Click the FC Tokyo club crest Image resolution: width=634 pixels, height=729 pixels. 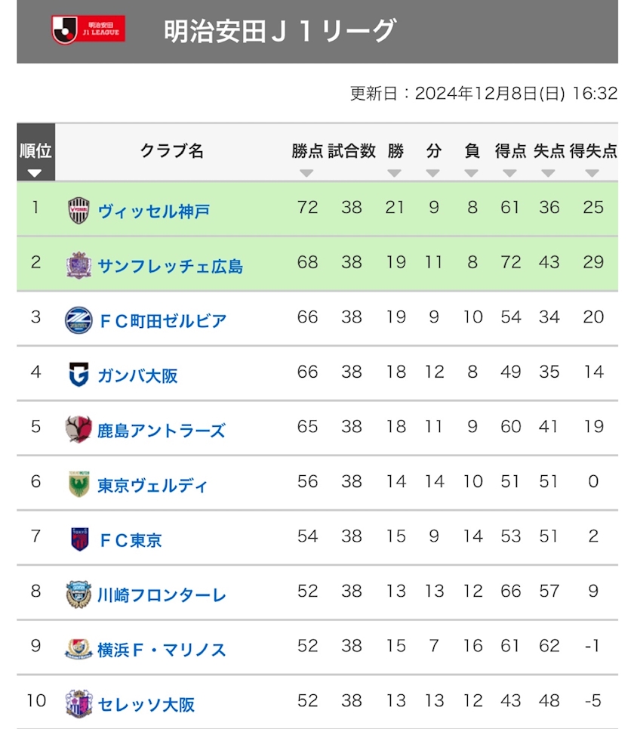click(x=79, y=539)
